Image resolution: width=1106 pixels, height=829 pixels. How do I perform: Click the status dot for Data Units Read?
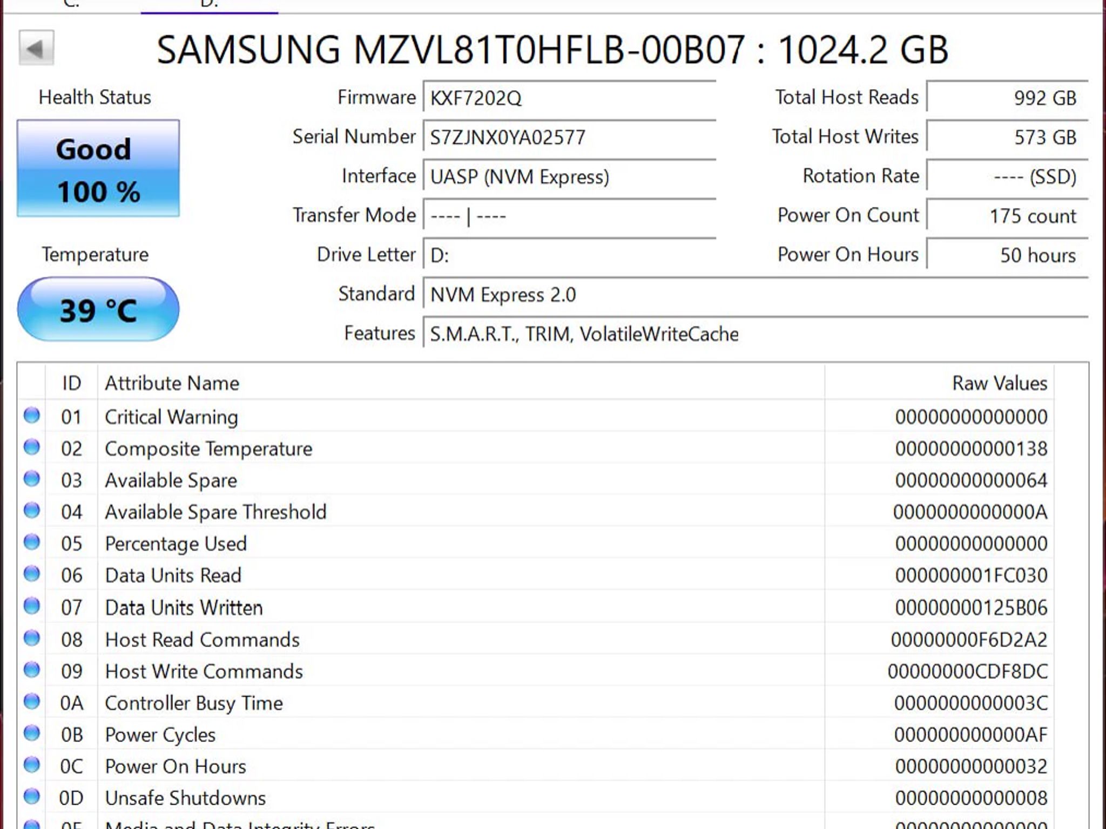[32, 574]
